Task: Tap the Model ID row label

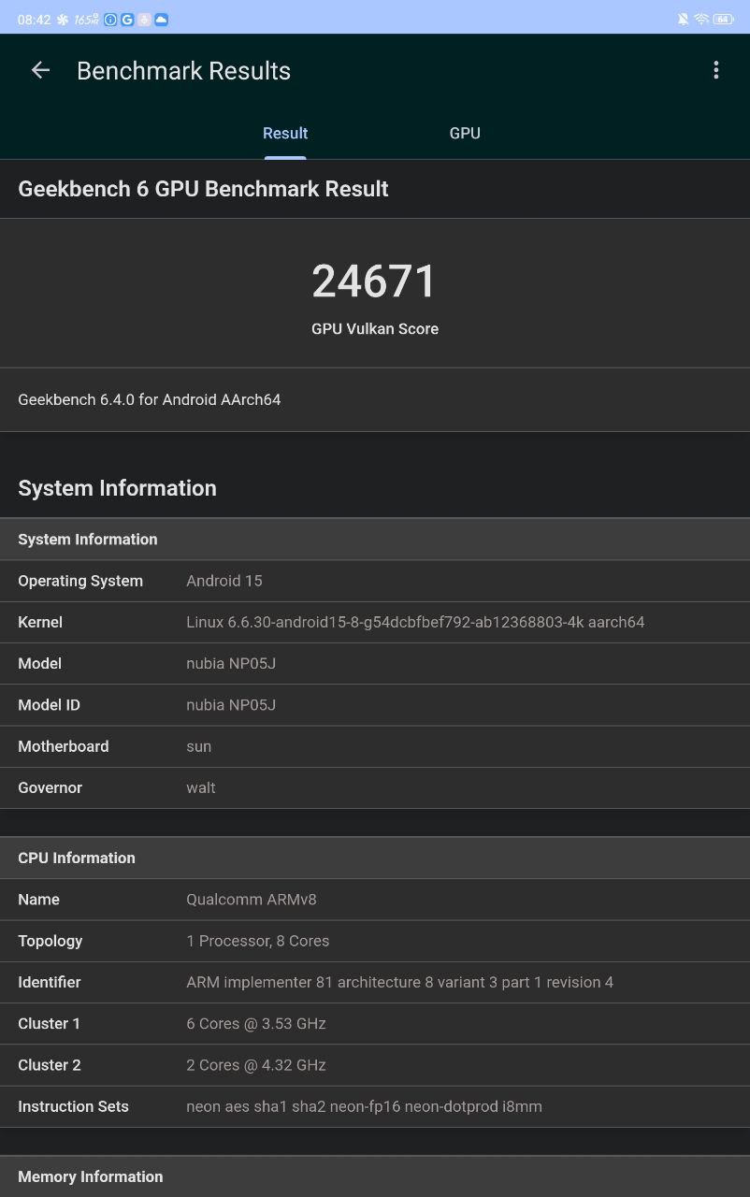Action: click(x=49, y=704)
